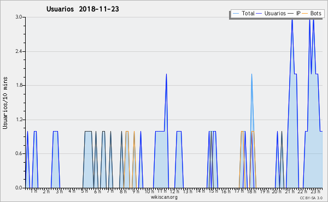Click the peak of 3 users near 21 h

point(292,19)
